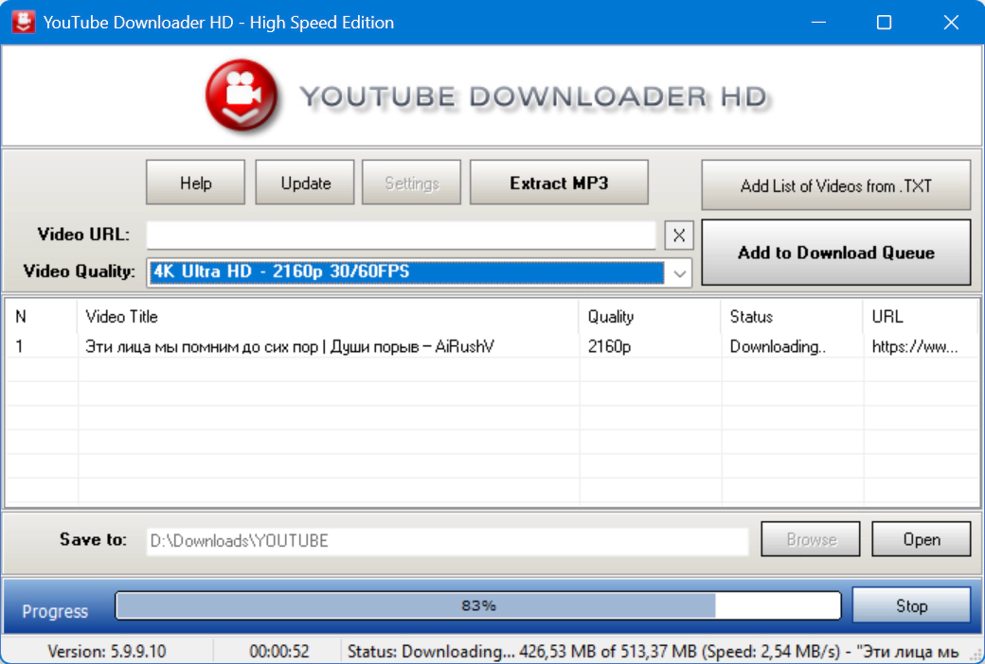
Task: Stop the current download
Action: (x=911, y=606)
